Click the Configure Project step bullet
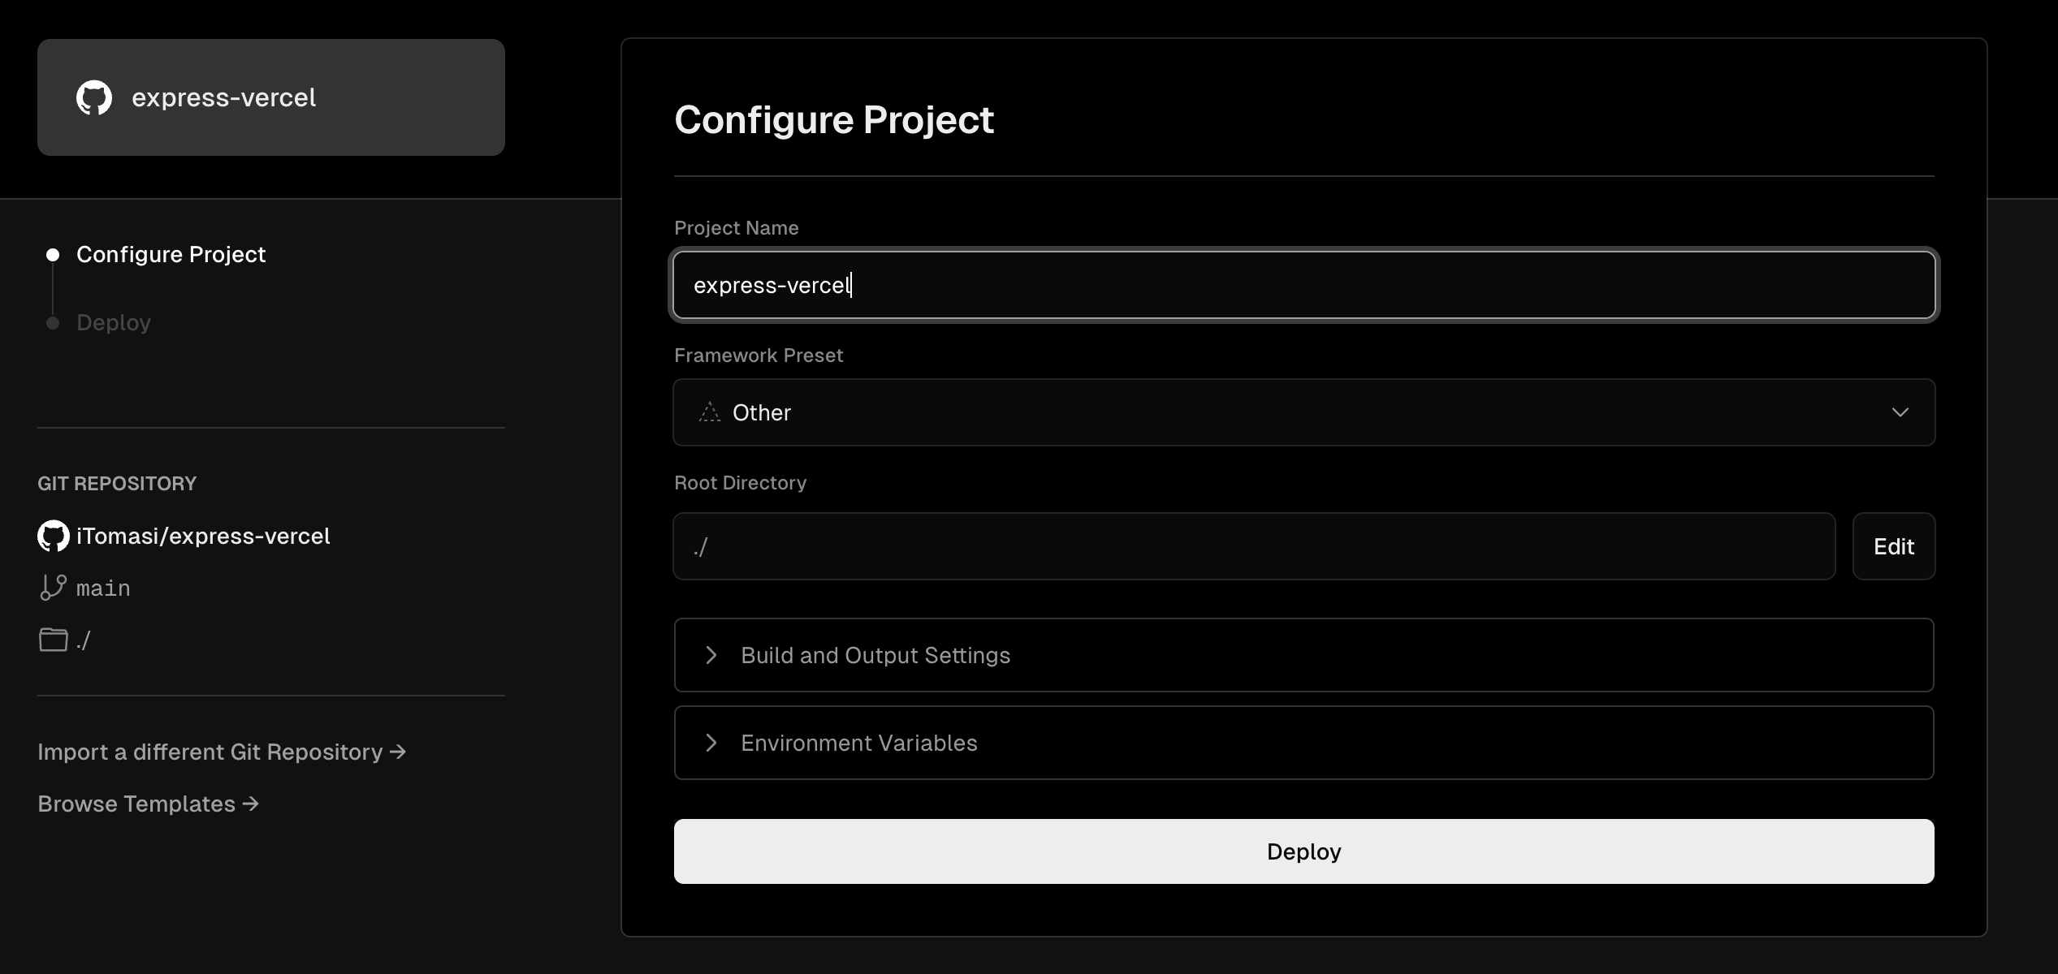Image resolution: width=2058 pixels, height=974 pixels. tap(53, 255)
